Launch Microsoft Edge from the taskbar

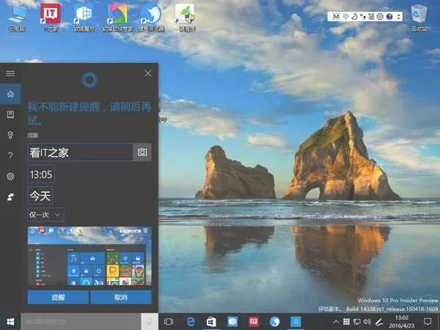point(191,321)
